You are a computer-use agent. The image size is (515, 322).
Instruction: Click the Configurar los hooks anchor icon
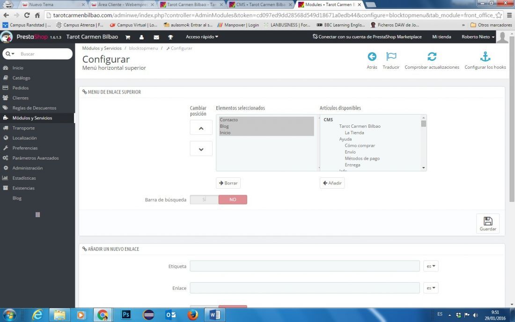(x=485, y=57)
